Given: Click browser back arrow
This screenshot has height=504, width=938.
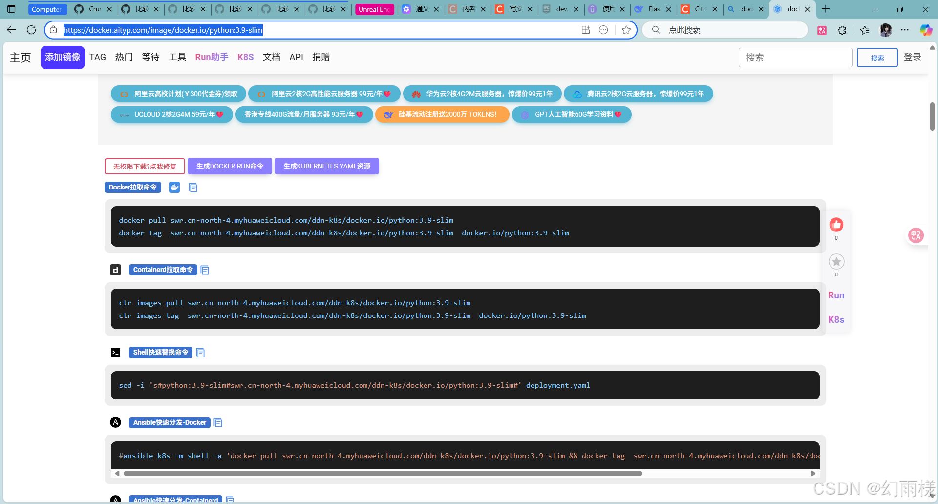Looking at the screenshot, I should [11, 30].
